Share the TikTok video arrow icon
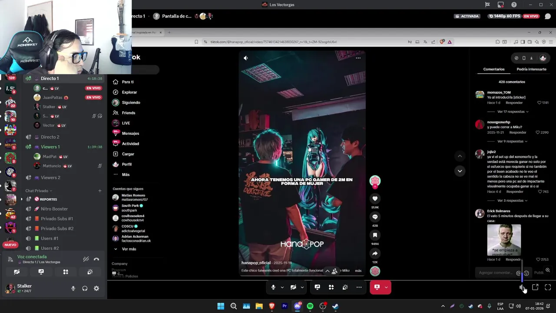Screen dimensions: 556x313 (375, 253)
